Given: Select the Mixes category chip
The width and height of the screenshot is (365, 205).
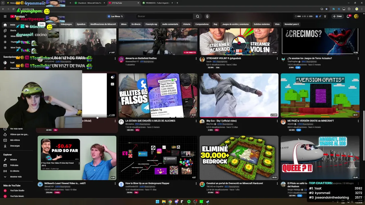Looking at the screenshot, I should click(124, 24).
